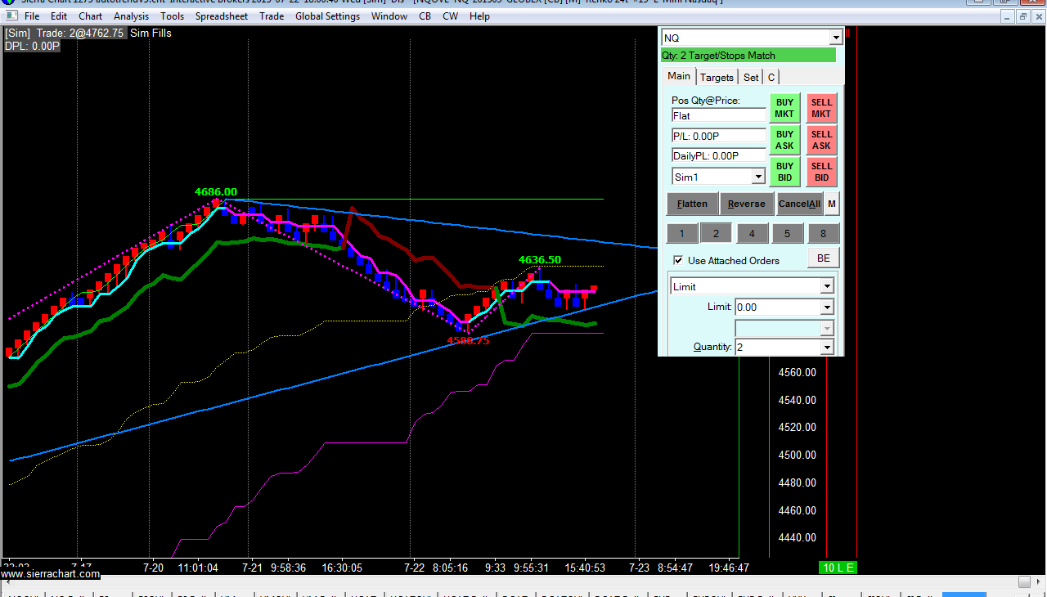Open the Tools menu
This screenshot has width=1047, height=597.
click(173, 16)
